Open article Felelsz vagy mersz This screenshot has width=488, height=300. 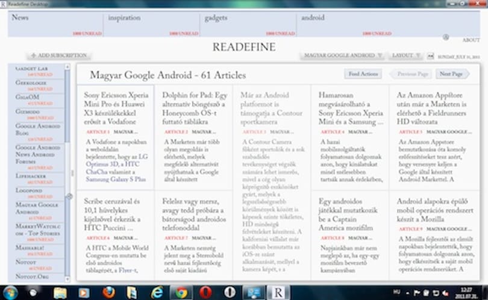pyautogui.click(x=193, y=214)
